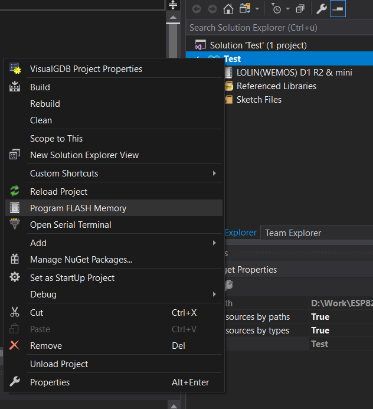Click the wrench Properties icon in the toolbar
The height and width of the screenshot is (409, 373).
321,9
